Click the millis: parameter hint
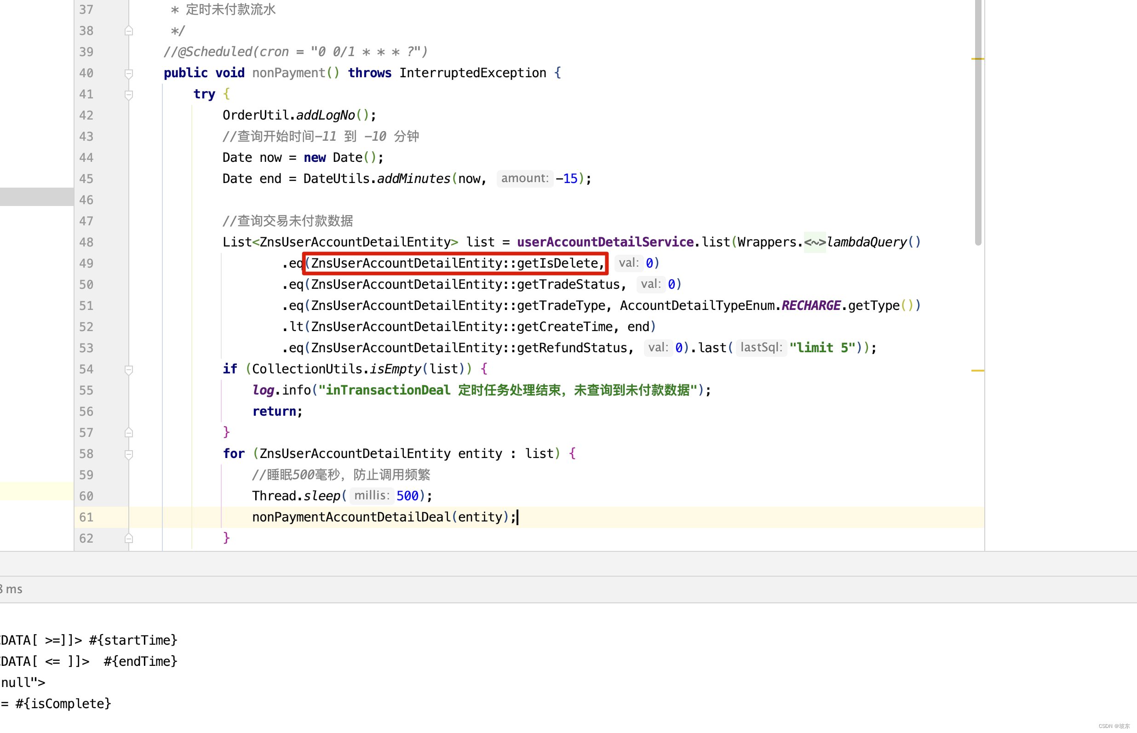1137x733 pixels. [372, 496]
